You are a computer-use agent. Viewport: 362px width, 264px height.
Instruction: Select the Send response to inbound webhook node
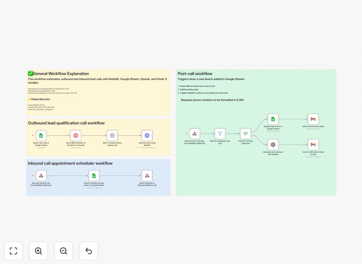point(147,176)
